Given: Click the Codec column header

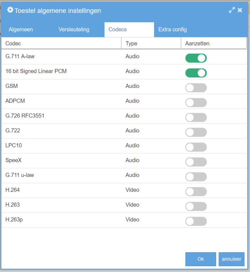Looking at the screenshot, I should [13, 43].
